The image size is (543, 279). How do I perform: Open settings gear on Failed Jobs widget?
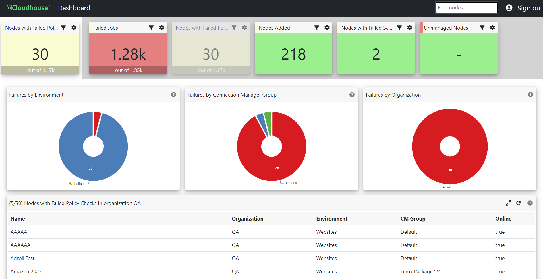click(162, 28)
